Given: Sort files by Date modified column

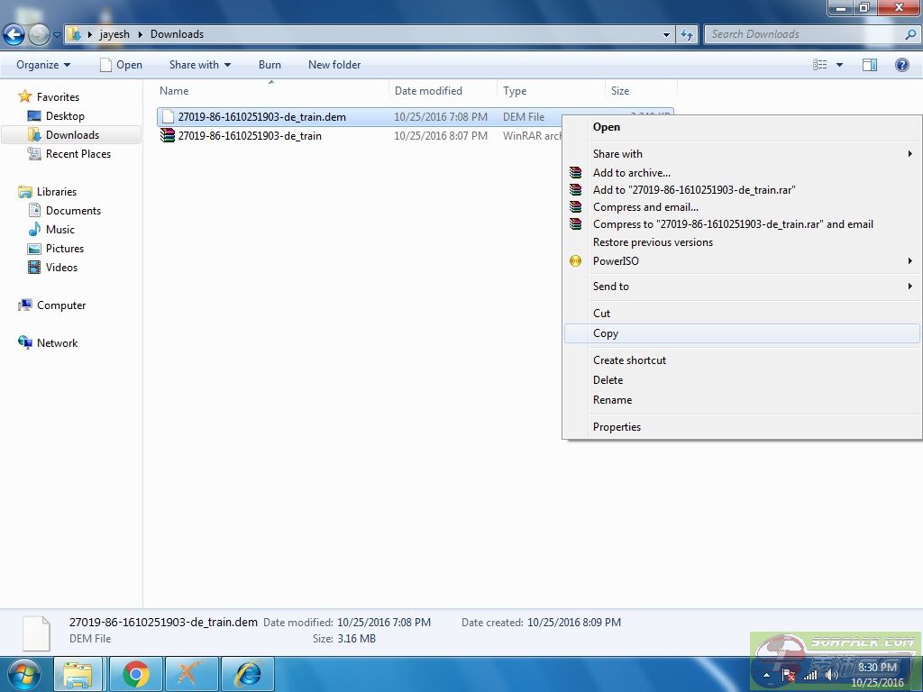Looking at the screenshot, I should coord(428,91).
